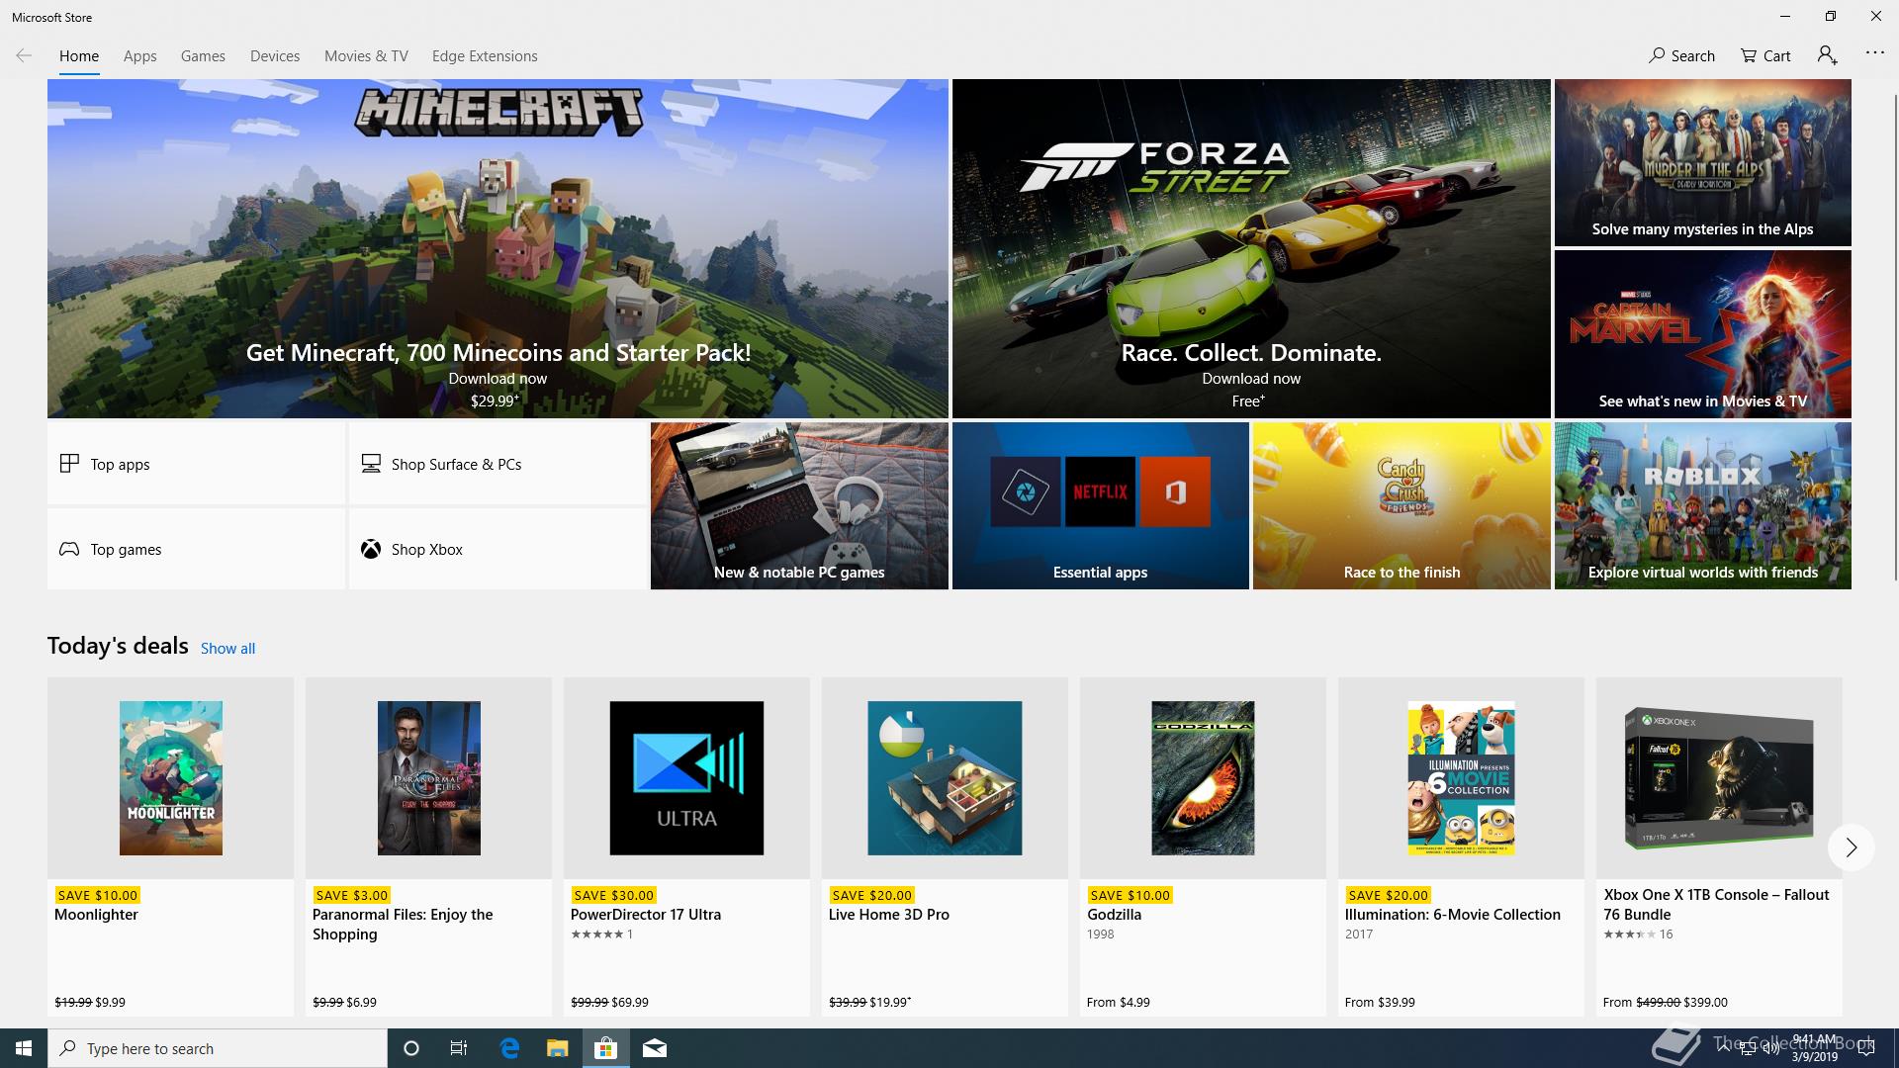Image resolution: width=1899 pixels, height=1068 pixels.
Task: Open the Top games tile
Action: (x=196, y=549)
